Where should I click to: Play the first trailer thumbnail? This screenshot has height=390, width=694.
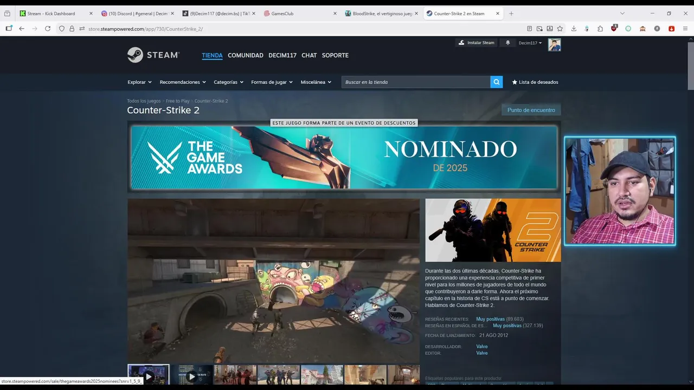tap(149, 375)
